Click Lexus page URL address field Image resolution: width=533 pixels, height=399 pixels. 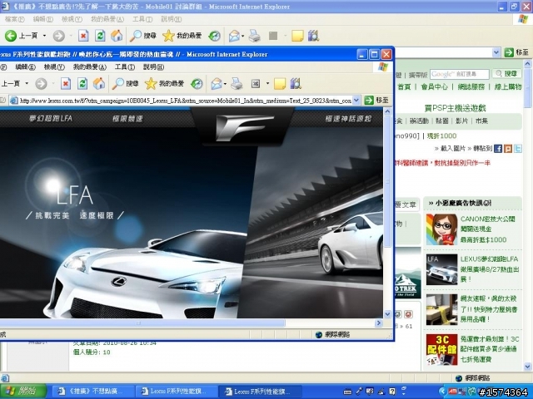click(185, 100)
